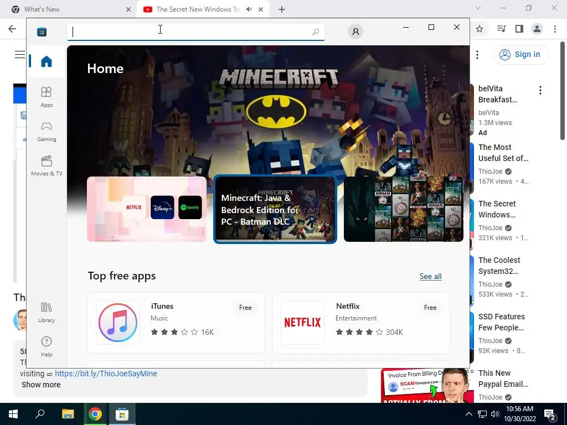The height and width of the screenshot is (425, 567).
Task: Click the Paypal scam video thumbnail
Action: point(427,386)
